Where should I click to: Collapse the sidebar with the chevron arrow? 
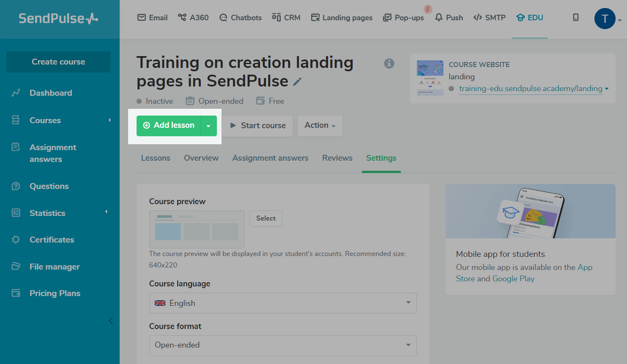[x=111, y=321]
